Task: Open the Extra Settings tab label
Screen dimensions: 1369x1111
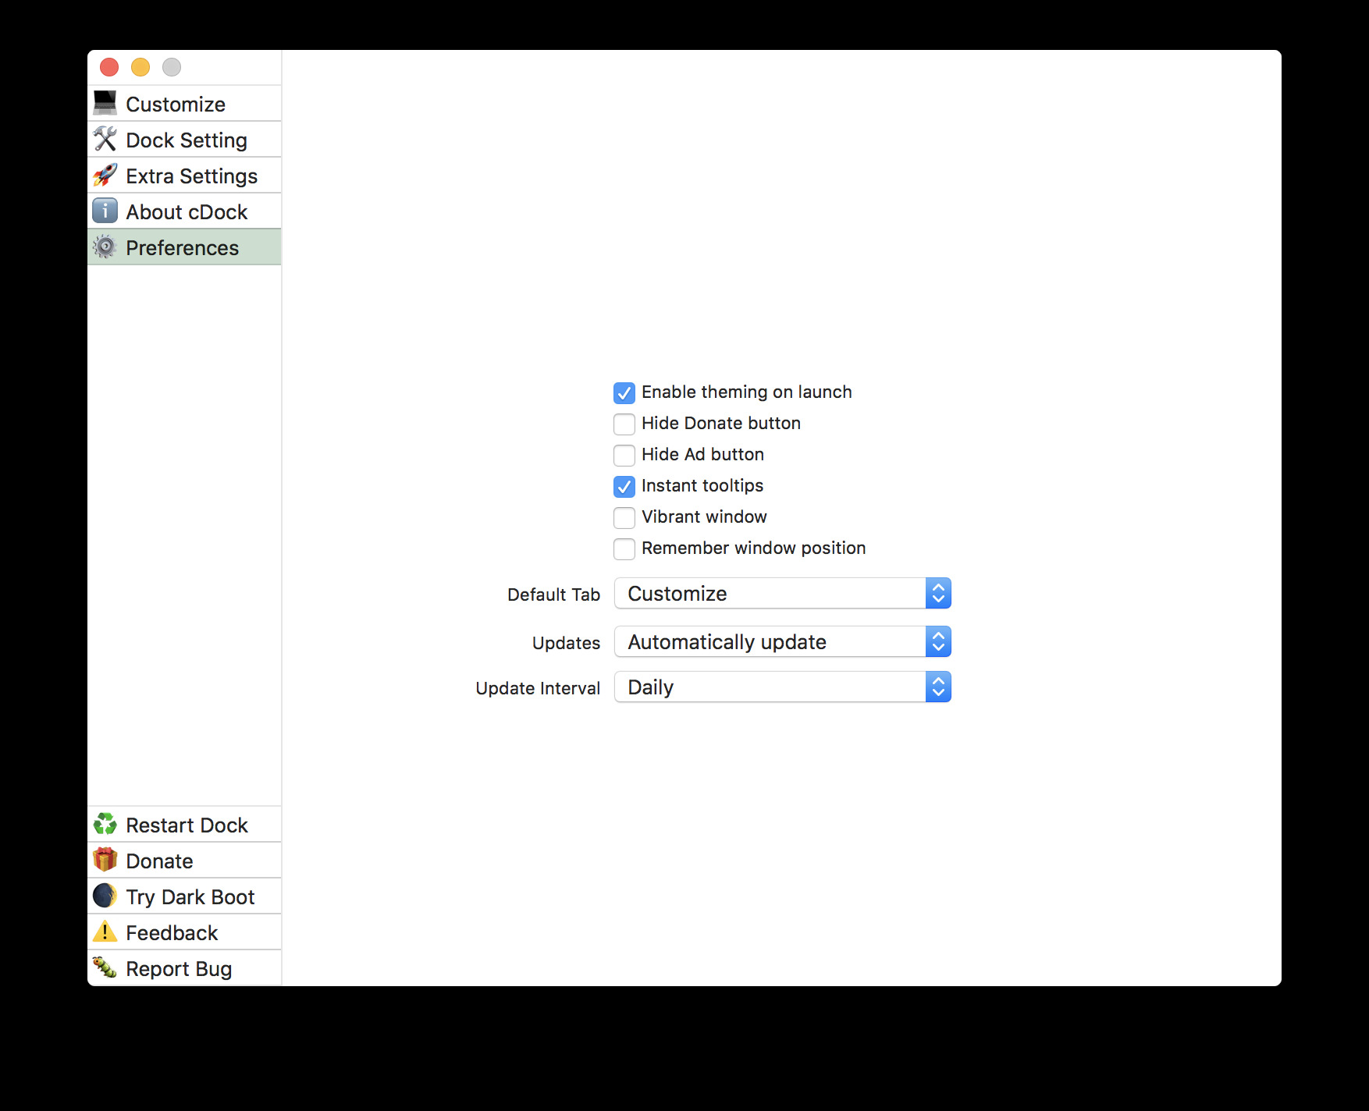Action: pos(191,176)
